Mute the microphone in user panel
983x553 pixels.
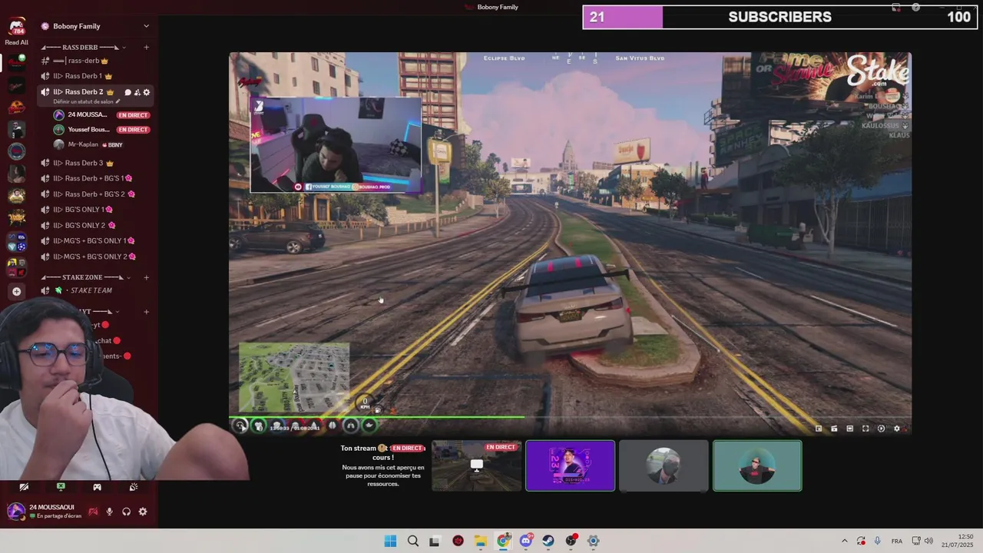(x=109, y=512)
